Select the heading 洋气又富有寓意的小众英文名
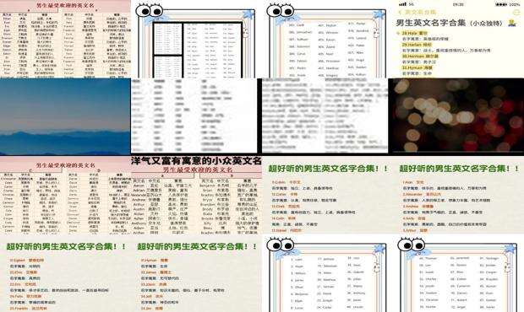This screenshot has height=312, width=524. click(196, 161)
